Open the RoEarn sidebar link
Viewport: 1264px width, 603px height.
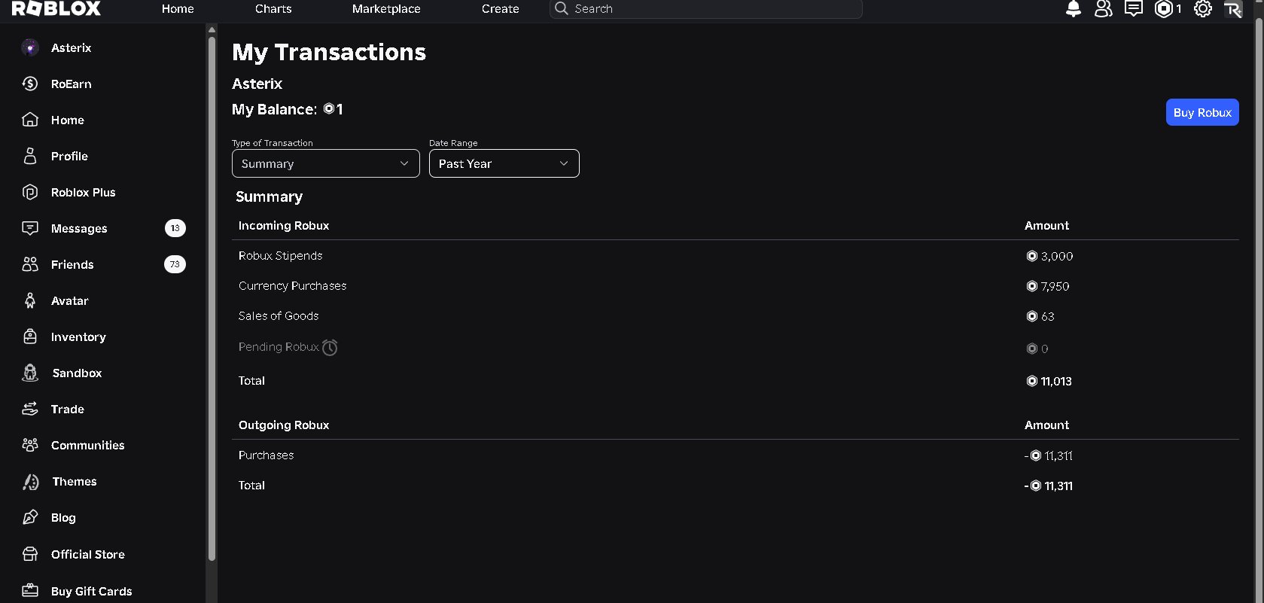(72, 84)
